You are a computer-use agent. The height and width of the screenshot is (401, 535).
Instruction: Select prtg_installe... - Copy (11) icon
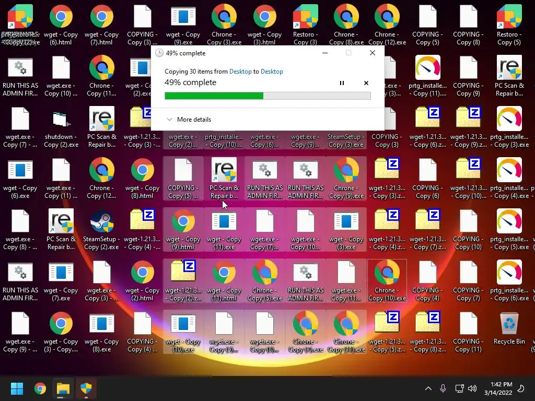427,76
